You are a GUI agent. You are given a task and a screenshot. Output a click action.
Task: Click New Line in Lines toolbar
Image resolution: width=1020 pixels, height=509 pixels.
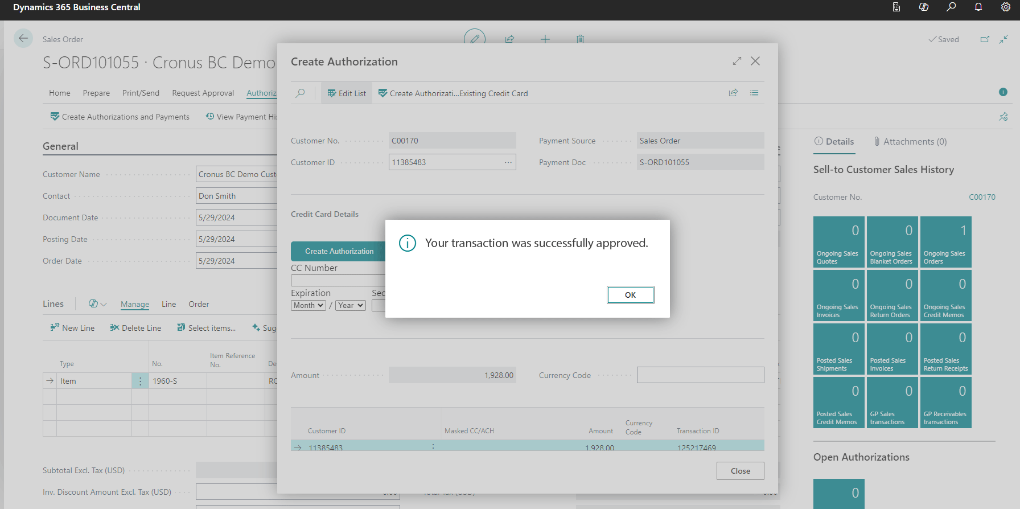click(72, 328)
